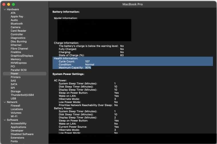
Task: Open NVMExpress entry
Action: click(19, 63)
